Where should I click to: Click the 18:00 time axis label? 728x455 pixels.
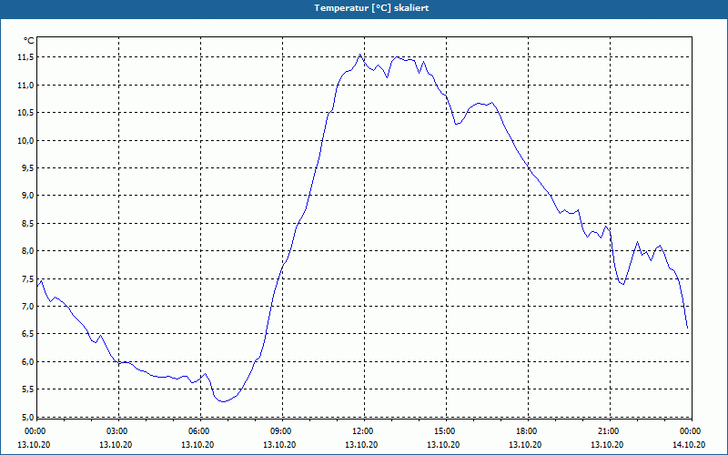click(527, 431)
